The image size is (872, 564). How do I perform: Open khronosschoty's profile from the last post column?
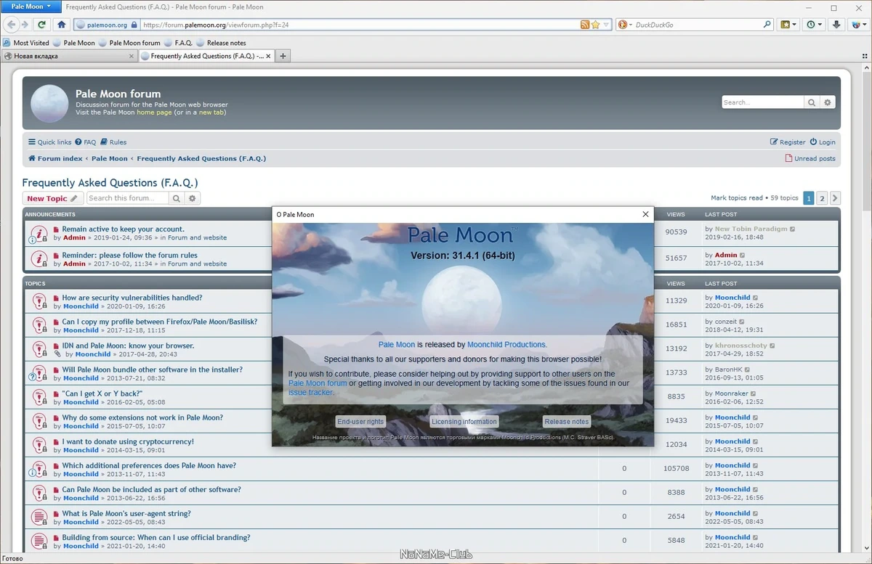point(740,346)
